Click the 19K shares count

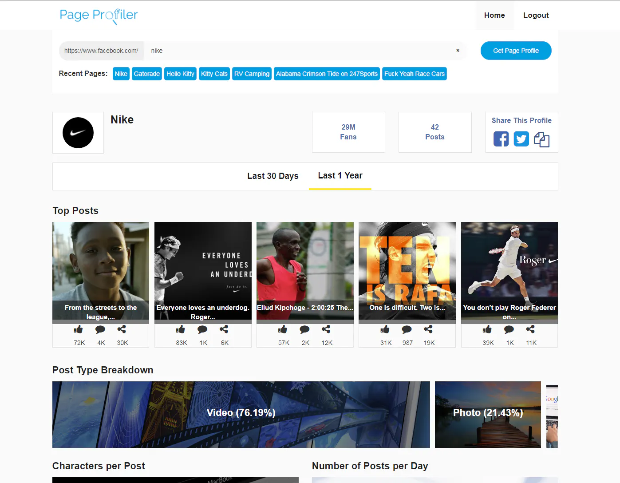click(x=429, y=343)
